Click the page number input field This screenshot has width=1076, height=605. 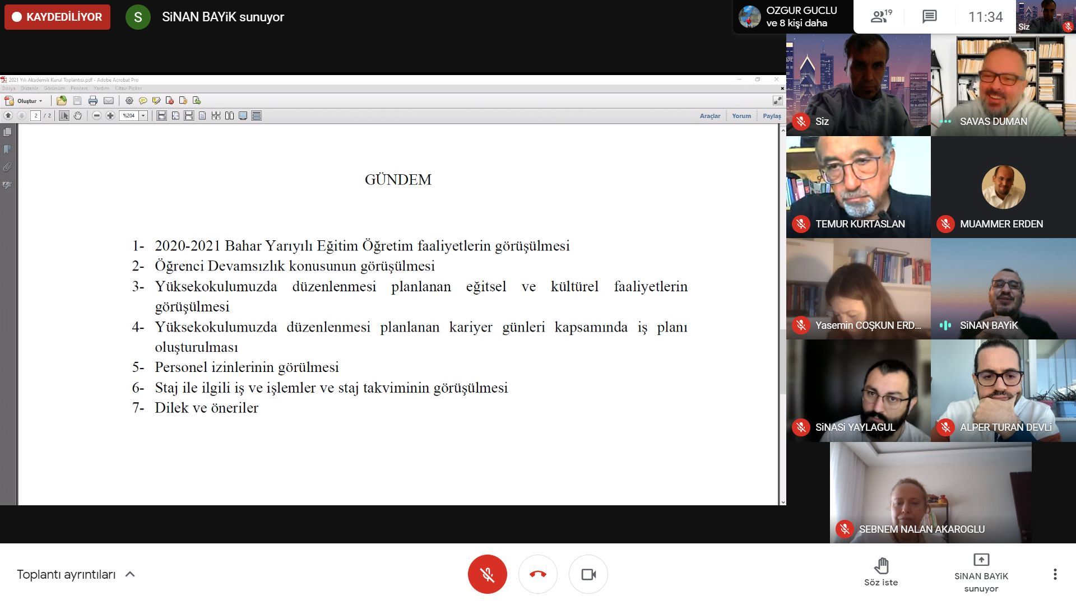tap(36, 116)
